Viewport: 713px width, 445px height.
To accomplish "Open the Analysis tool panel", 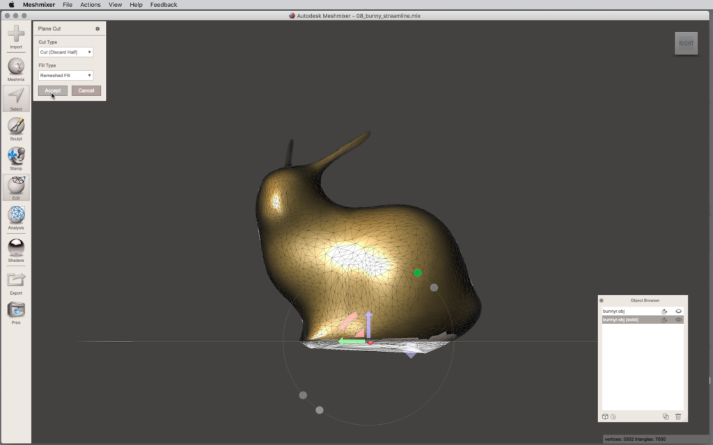I will (16, 215).
